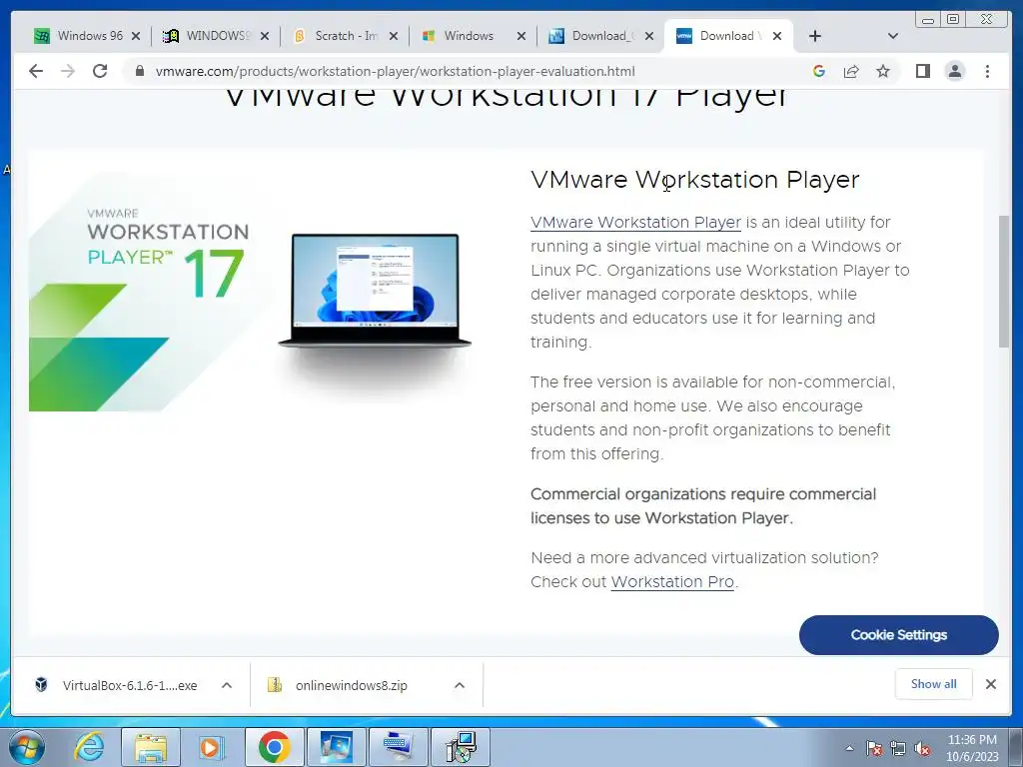This screenshot has height=767, width=1023.
Task: Go back to previous page
Action: (x=36, y=71)
